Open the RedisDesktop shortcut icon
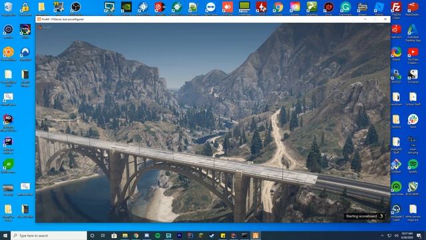426x240 pixels. pyautogui.click(x=413, y=8)
